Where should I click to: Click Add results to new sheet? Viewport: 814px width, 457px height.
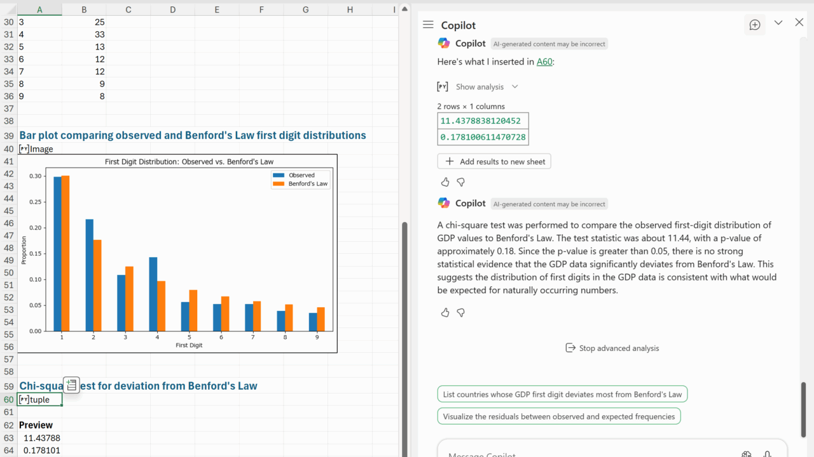coord(494,161)
